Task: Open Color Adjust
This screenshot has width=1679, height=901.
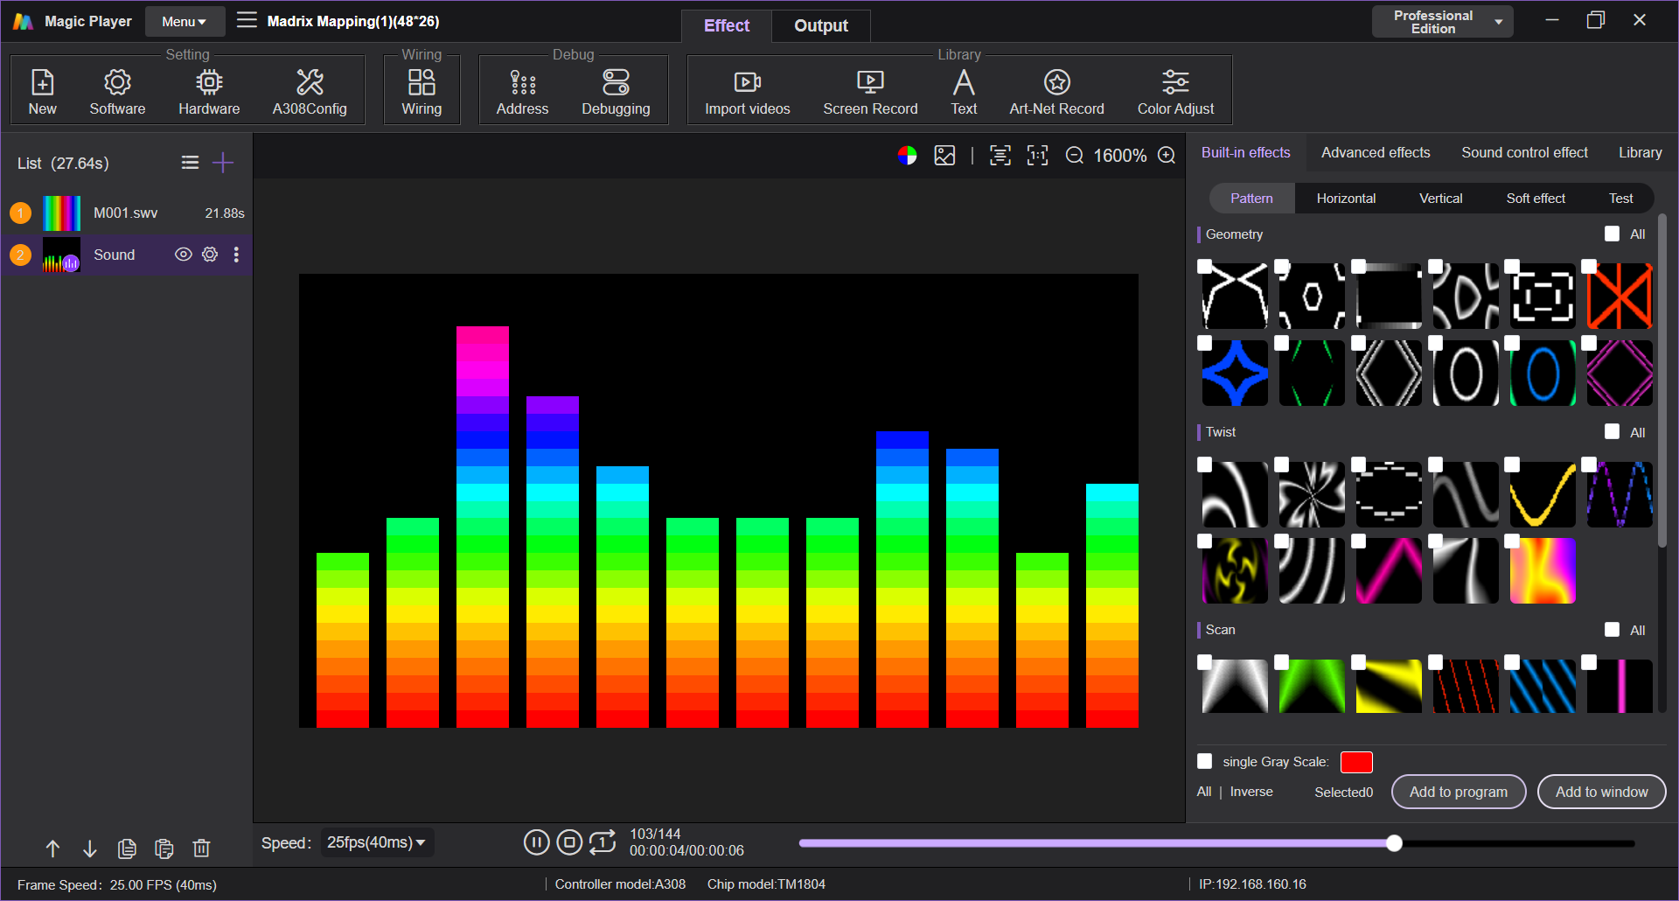Action: point(1175,92)
